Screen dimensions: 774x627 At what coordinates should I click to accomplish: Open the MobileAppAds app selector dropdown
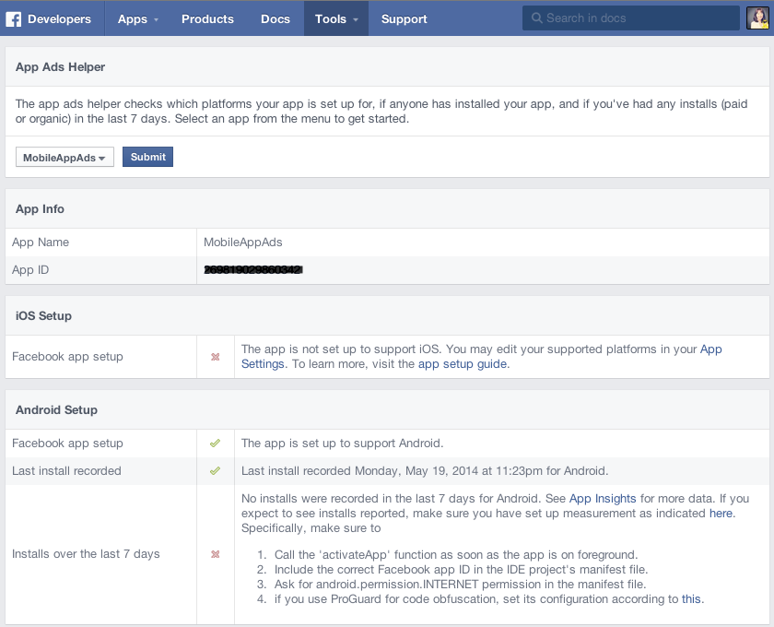click(x=64, y=158)
